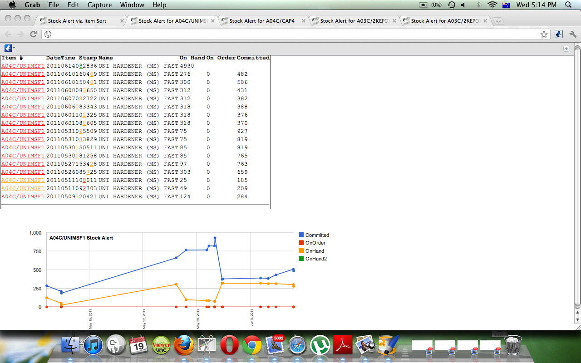Viewport: 581px width, 363px height.
Task: Open the Capture menu
Action: point(99,5)
